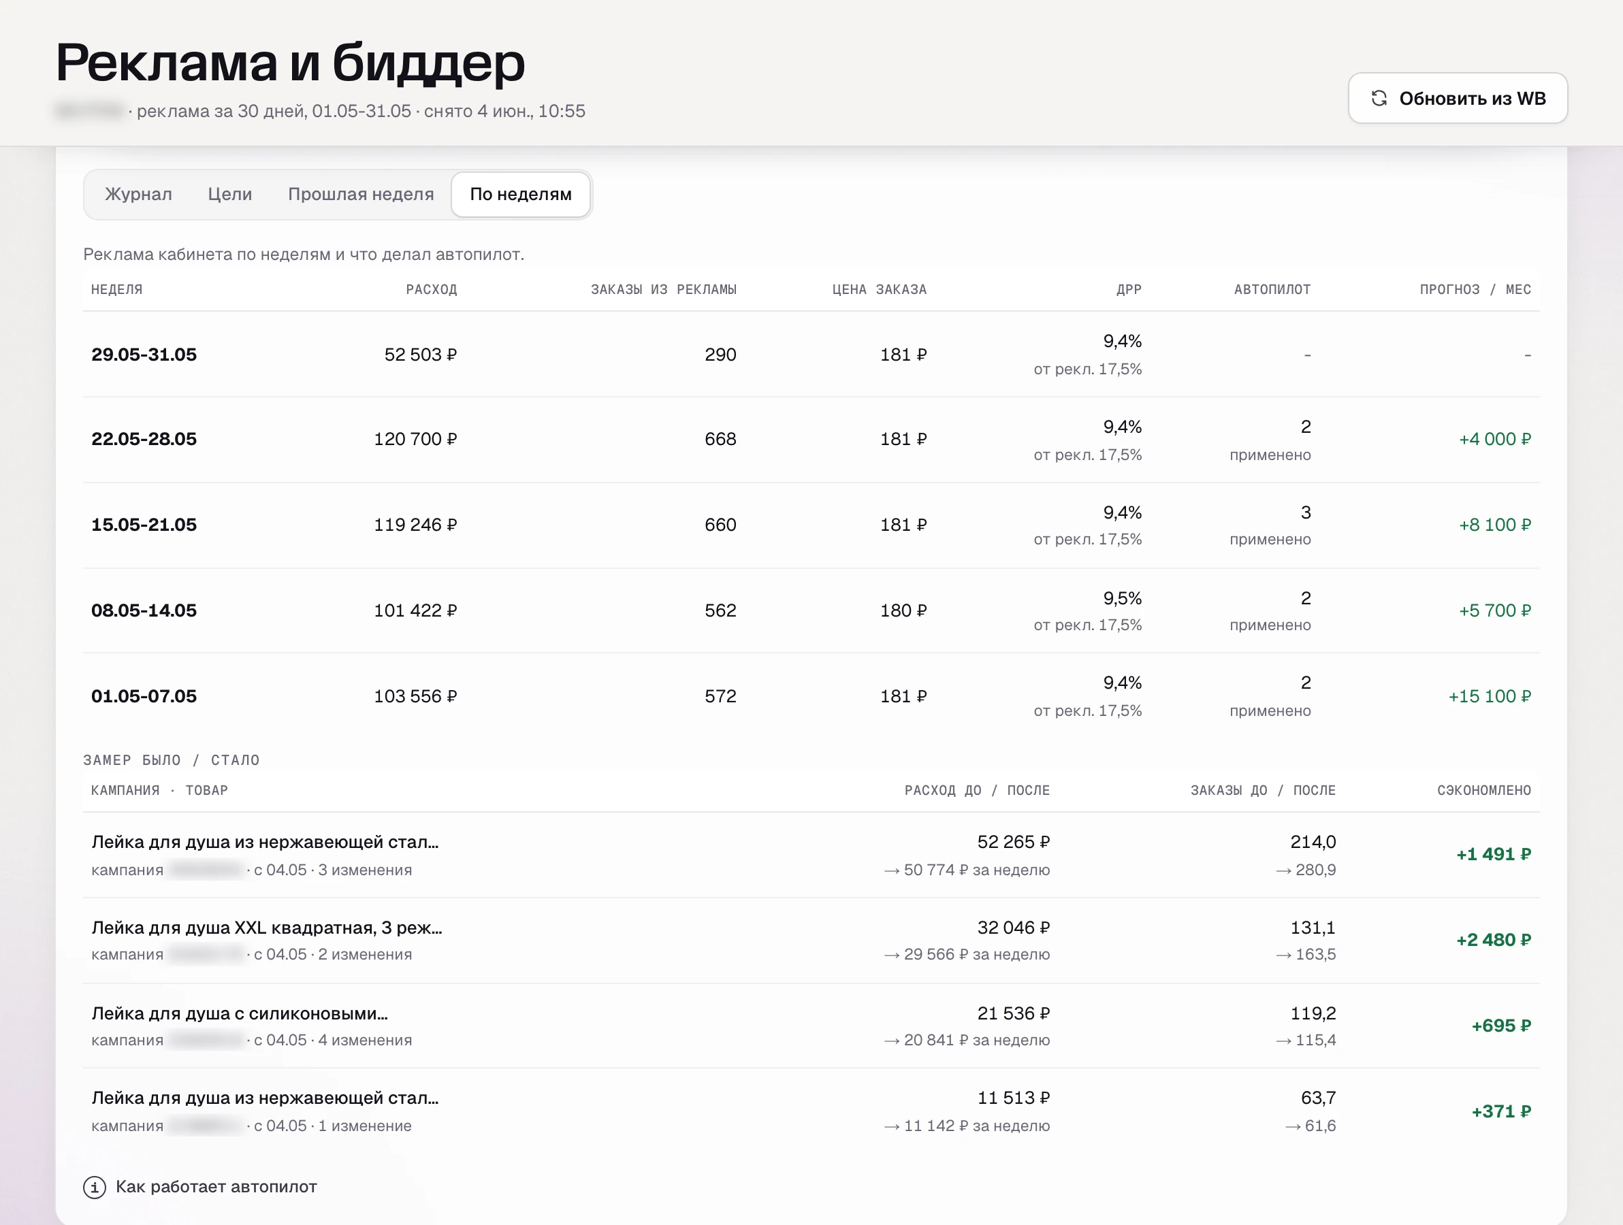This screenshot has height=1225, width=1623.
Task: Click forecast +5 700 ₽
Action: [x=1494, y=611]
